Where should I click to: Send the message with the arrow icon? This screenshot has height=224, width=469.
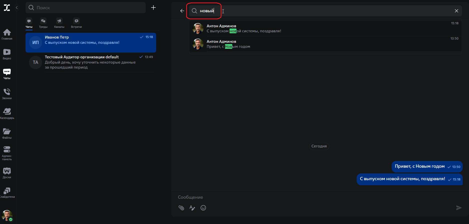tap(459, 208)
